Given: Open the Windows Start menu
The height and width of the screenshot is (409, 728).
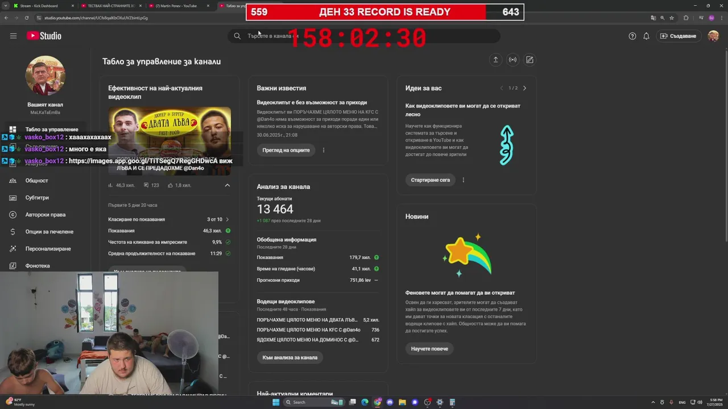Looking at the screenshot, I should click(x=276, y=402).
